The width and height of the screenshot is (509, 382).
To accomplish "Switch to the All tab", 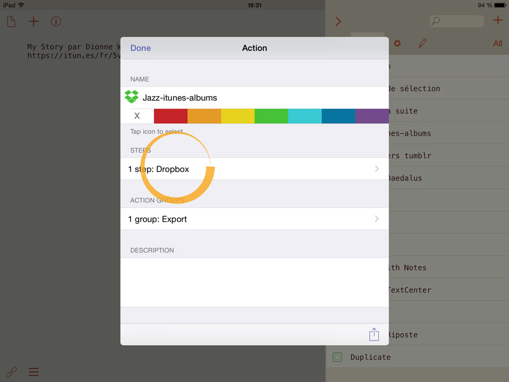I will [x=498, y=44].
